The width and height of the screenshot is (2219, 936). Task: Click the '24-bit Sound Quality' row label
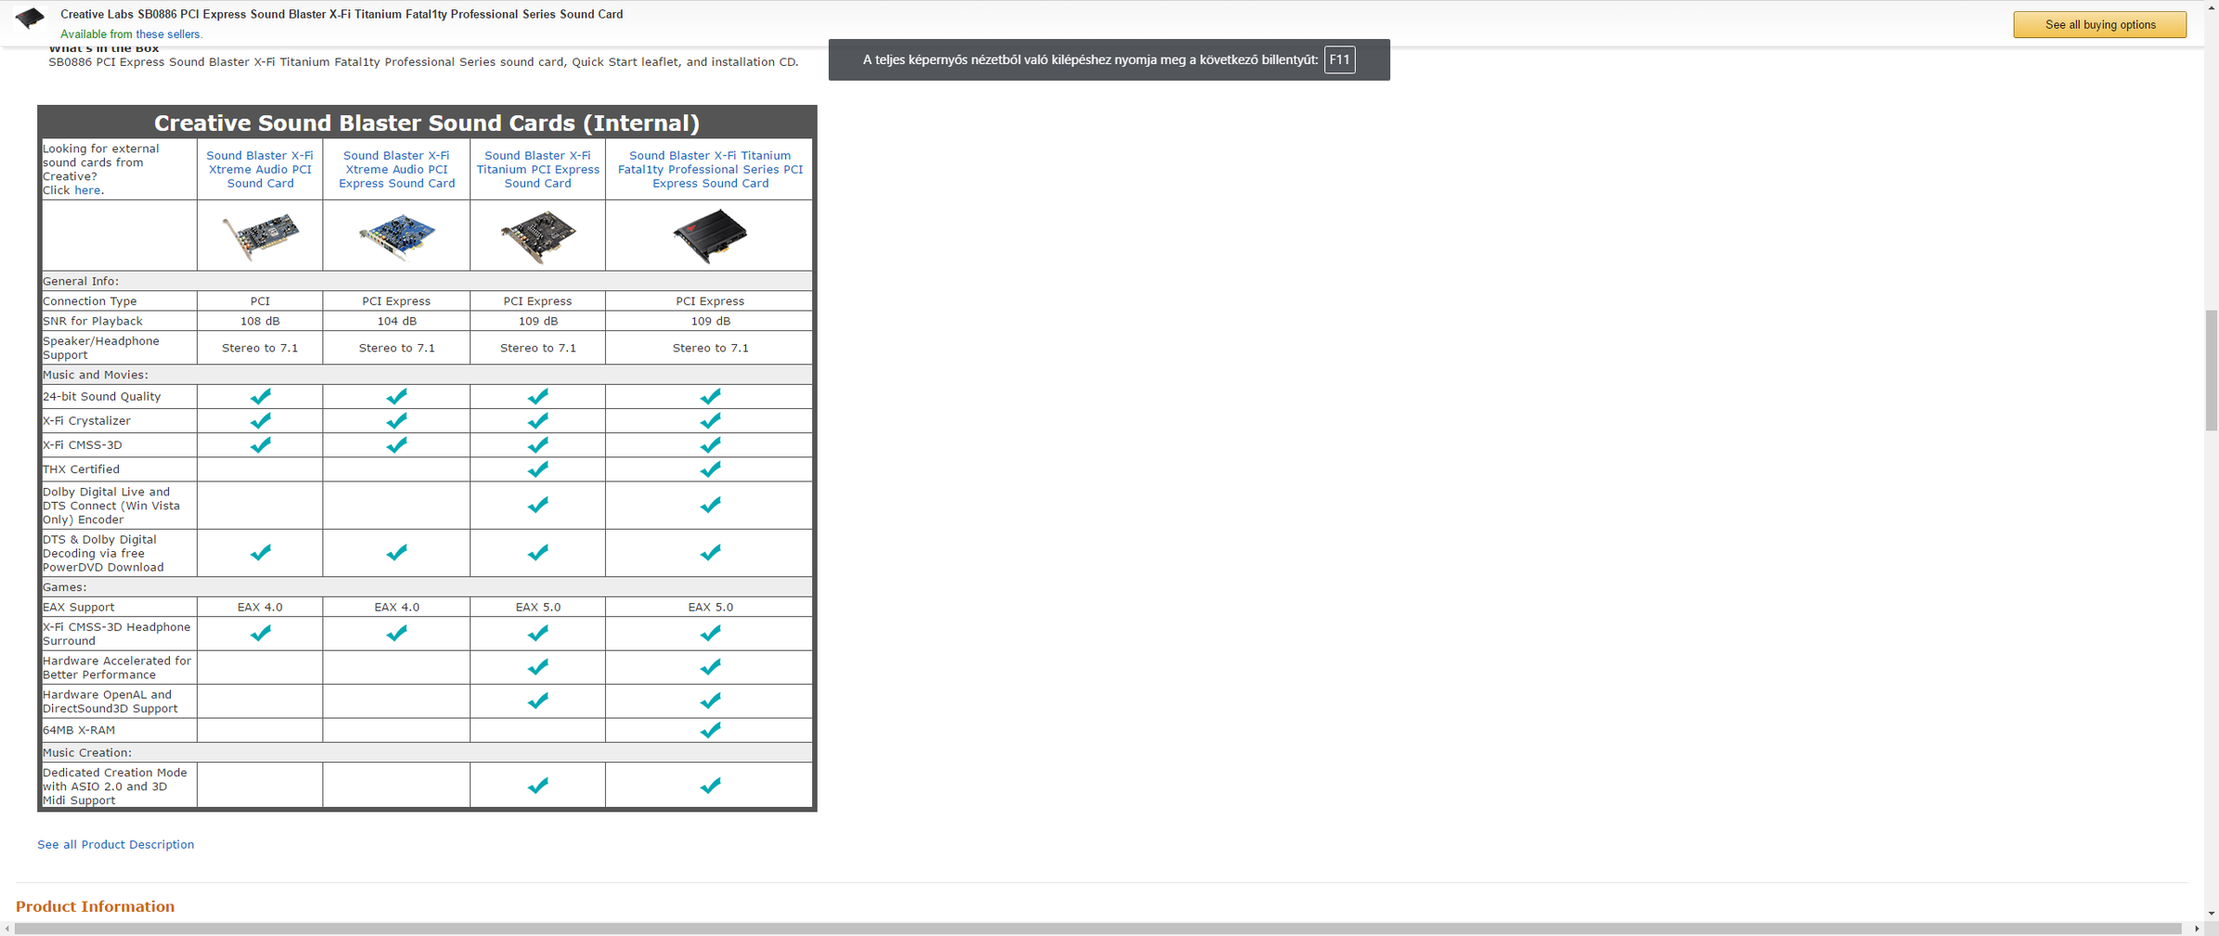pyautogui.click(x=102, y=397)
